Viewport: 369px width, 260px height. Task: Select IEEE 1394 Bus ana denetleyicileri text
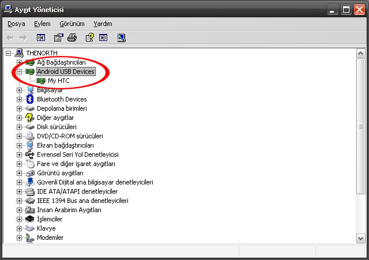pos(82,201)
